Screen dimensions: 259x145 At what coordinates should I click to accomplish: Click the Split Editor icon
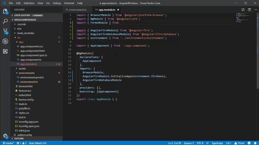[249, 10]
